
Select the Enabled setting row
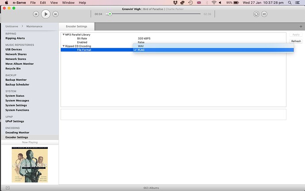(173, 43)
